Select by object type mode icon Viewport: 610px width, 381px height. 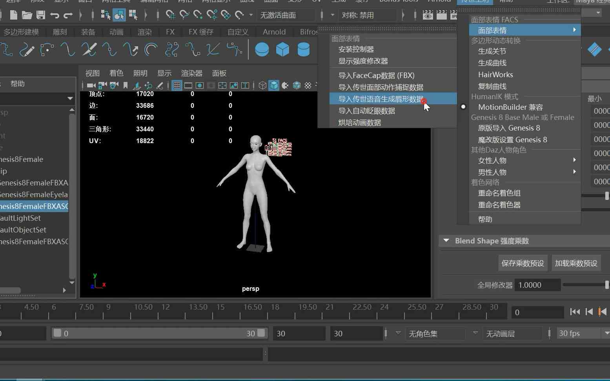(x=119, y=15)
